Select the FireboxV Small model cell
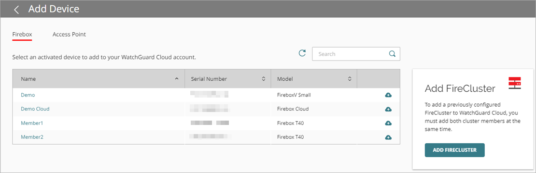Viewport: 536px width, 173px height. click(294, 95)
